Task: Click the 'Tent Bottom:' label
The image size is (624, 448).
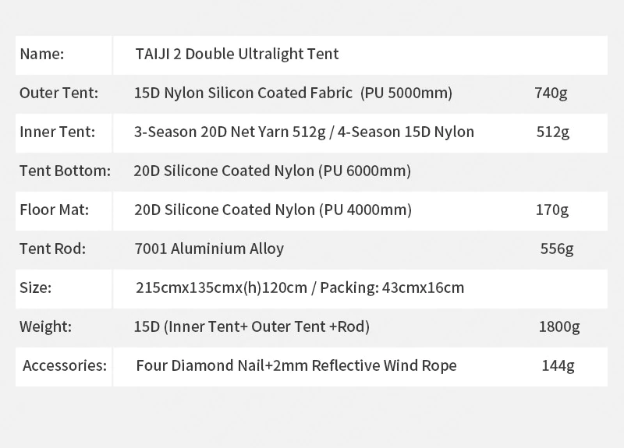Action: pos(65,171)
